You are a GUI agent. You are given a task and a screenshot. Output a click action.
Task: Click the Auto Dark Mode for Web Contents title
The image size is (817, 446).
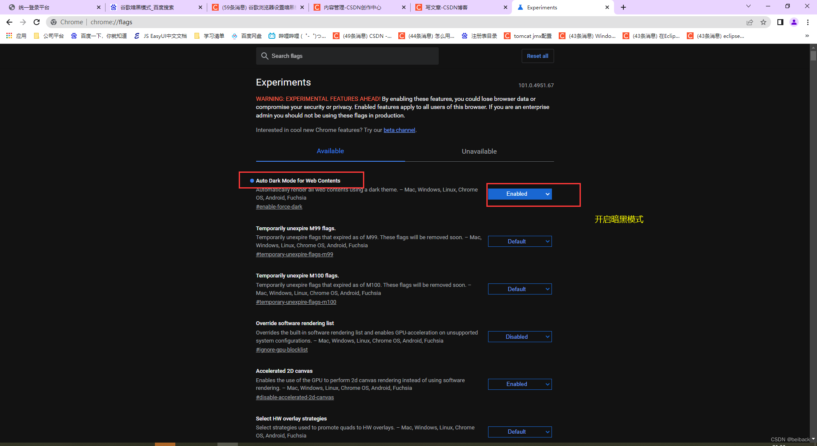point(298,181)
